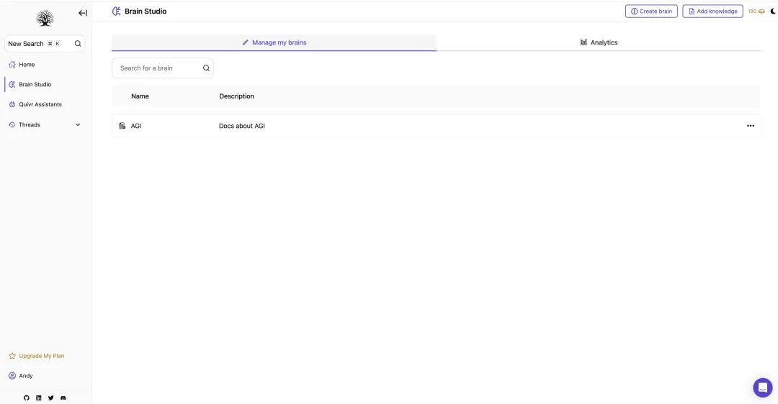Click Add knowledge button

(x=712, y=12)
